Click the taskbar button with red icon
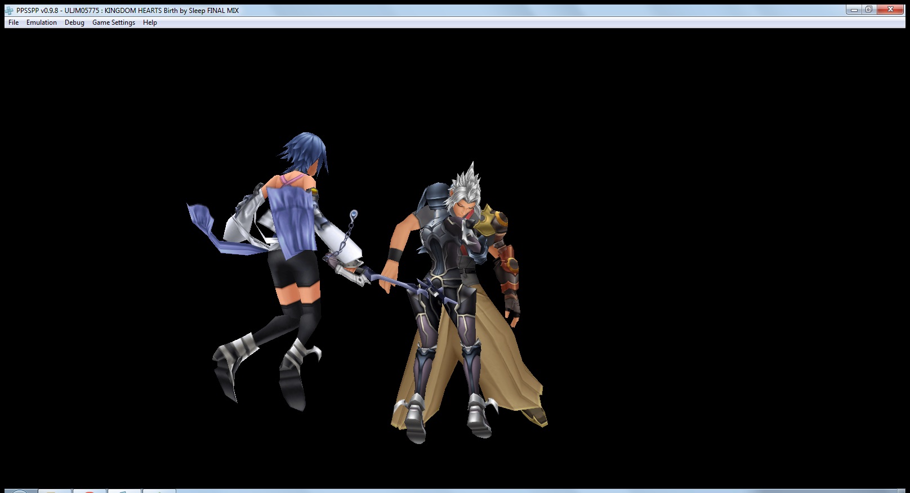 pos(89,491)
